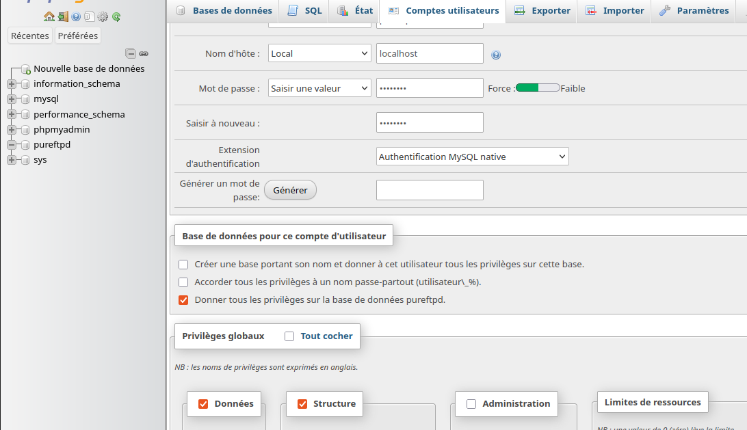Expand the mysql database node
The image size is (747, 430).
[x=11, y=98]
